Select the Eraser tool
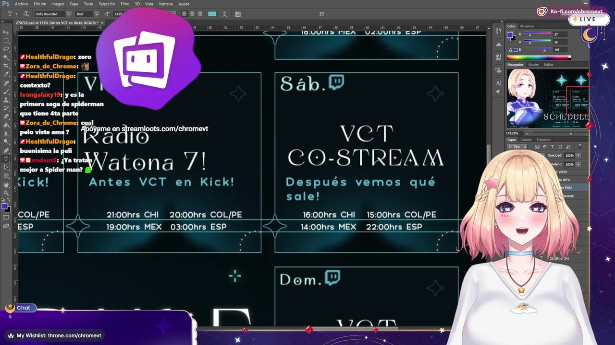 point(6,116)
